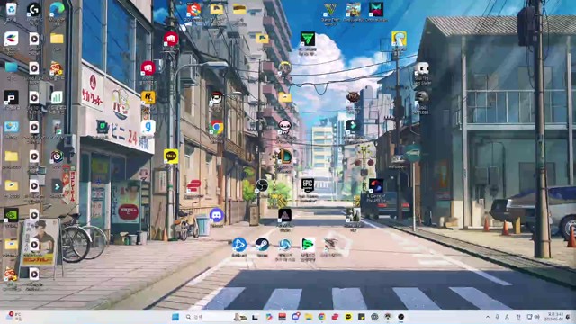
Task: Open the Recycle Bin icon
Action: click(x=11, y=9)
